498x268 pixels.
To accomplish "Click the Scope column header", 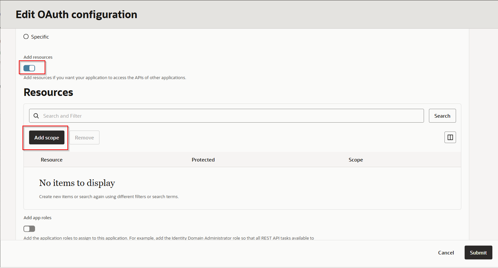I will coord(356,160).
